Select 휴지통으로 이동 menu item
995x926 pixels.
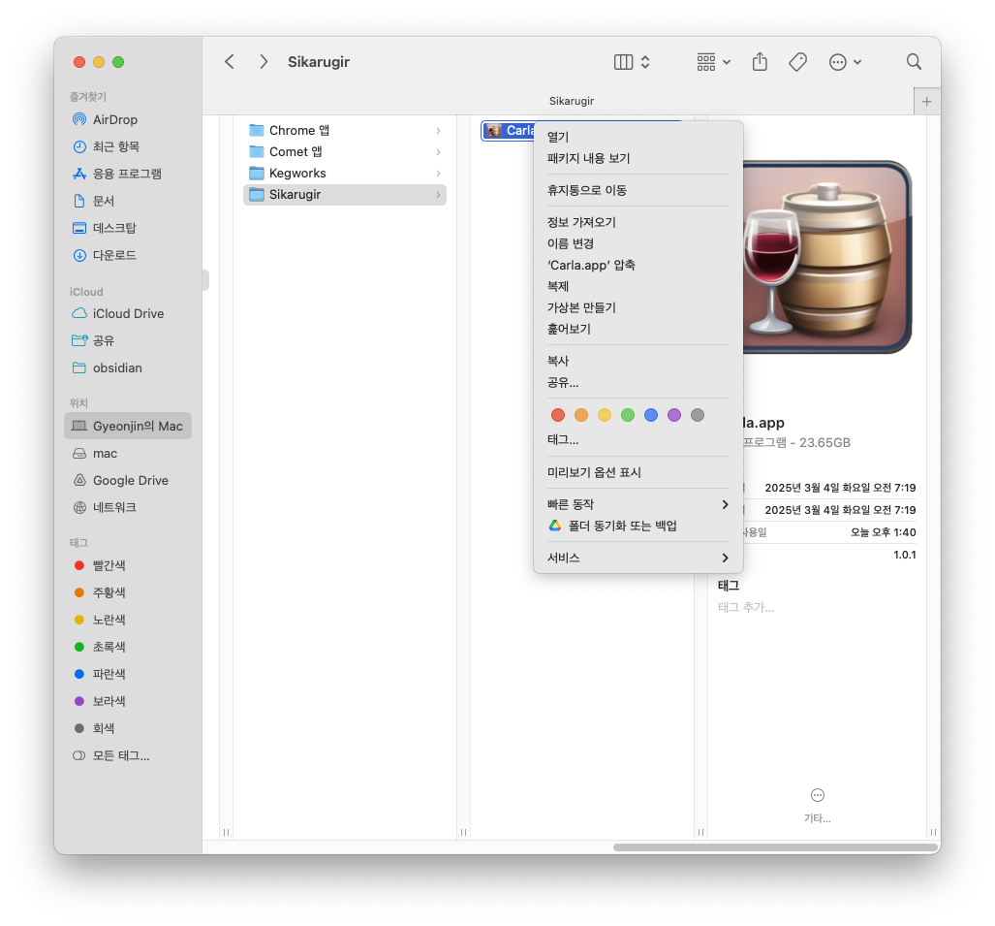[586, 190]
